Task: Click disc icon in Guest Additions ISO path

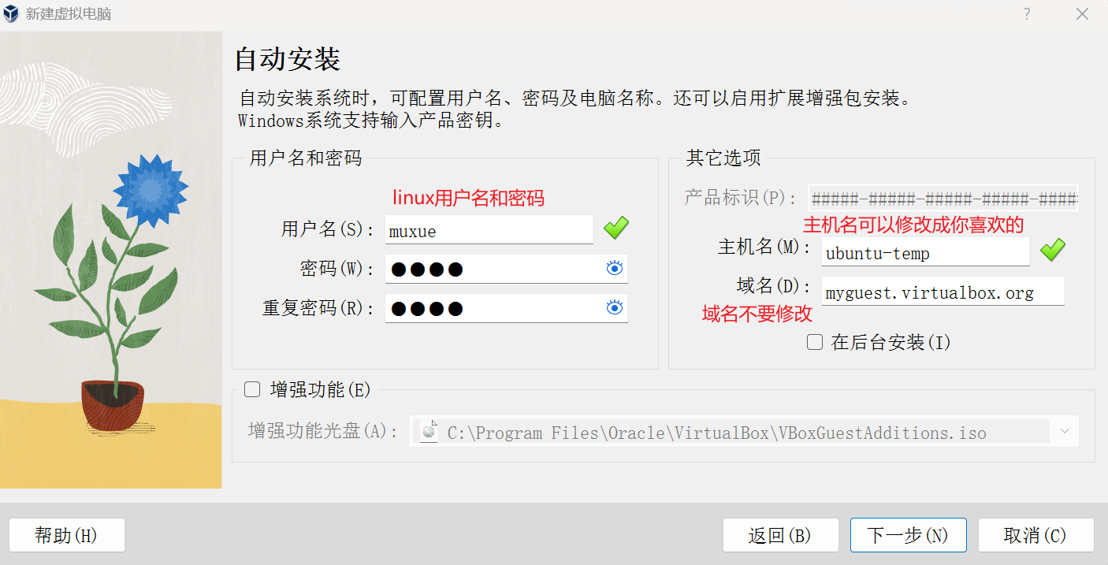Action: 429,432
